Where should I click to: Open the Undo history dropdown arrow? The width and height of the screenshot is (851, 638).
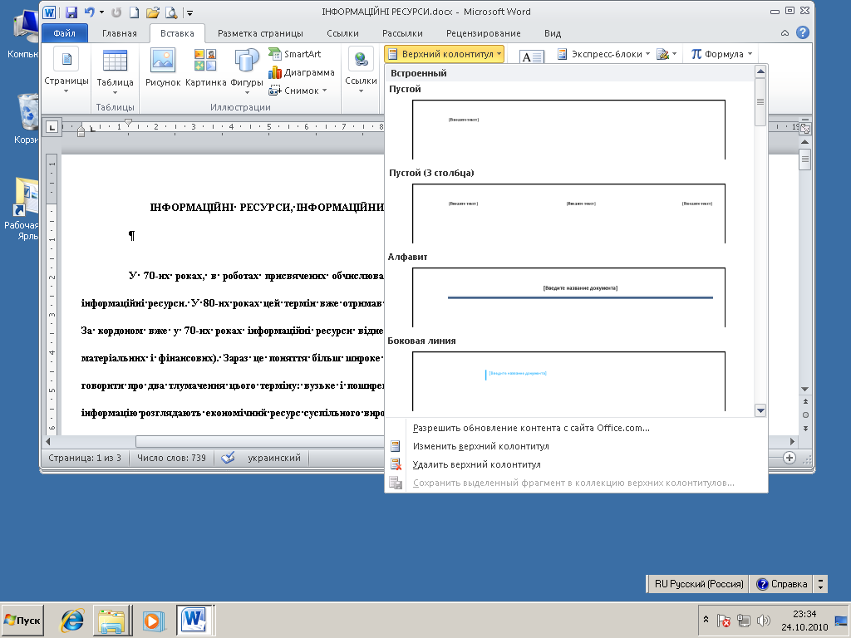pyautogui.click(x=101, y=12)
